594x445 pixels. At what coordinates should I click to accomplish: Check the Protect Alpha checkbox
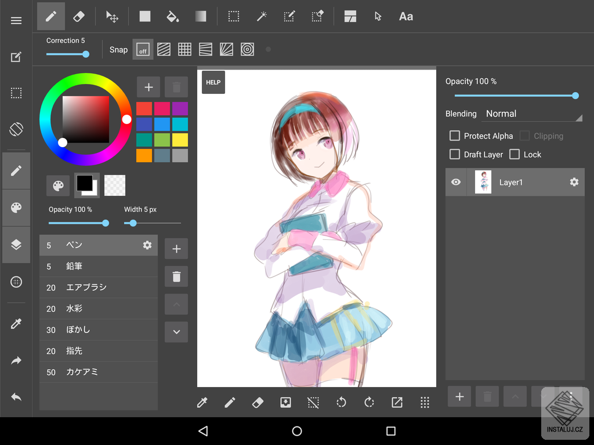[455, 136]
